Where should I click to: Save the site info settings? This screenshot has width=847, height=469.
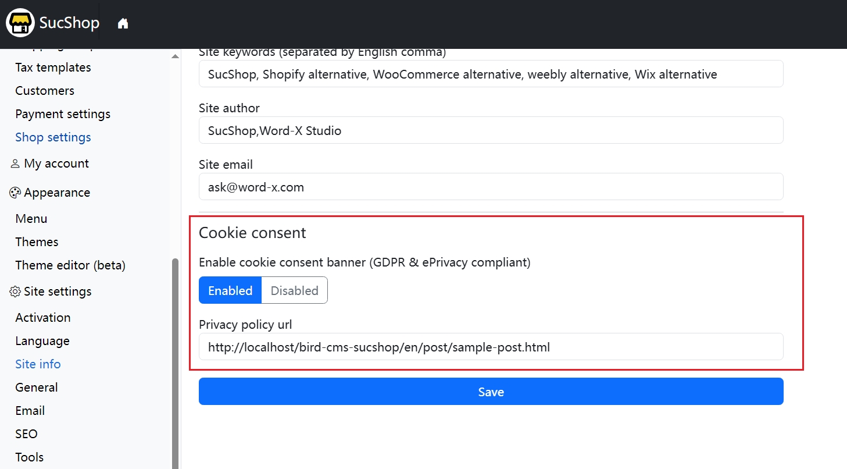[x=491, y=392]
